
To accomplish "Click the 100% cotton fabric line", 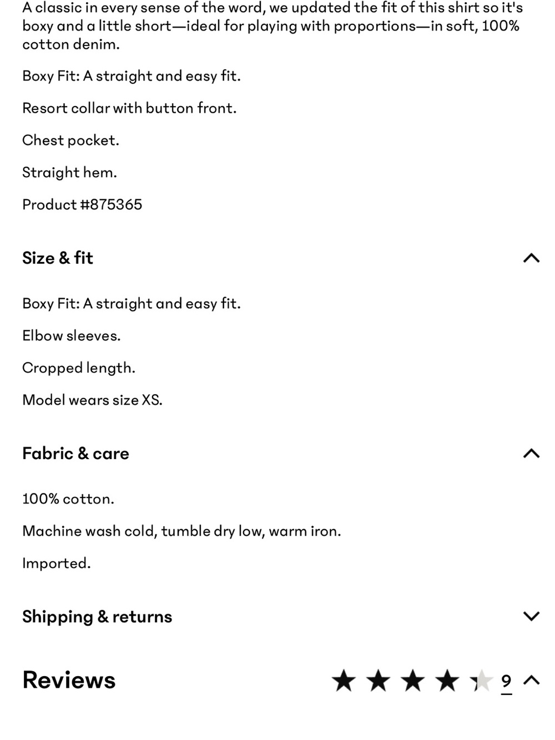I will [68, 499].
